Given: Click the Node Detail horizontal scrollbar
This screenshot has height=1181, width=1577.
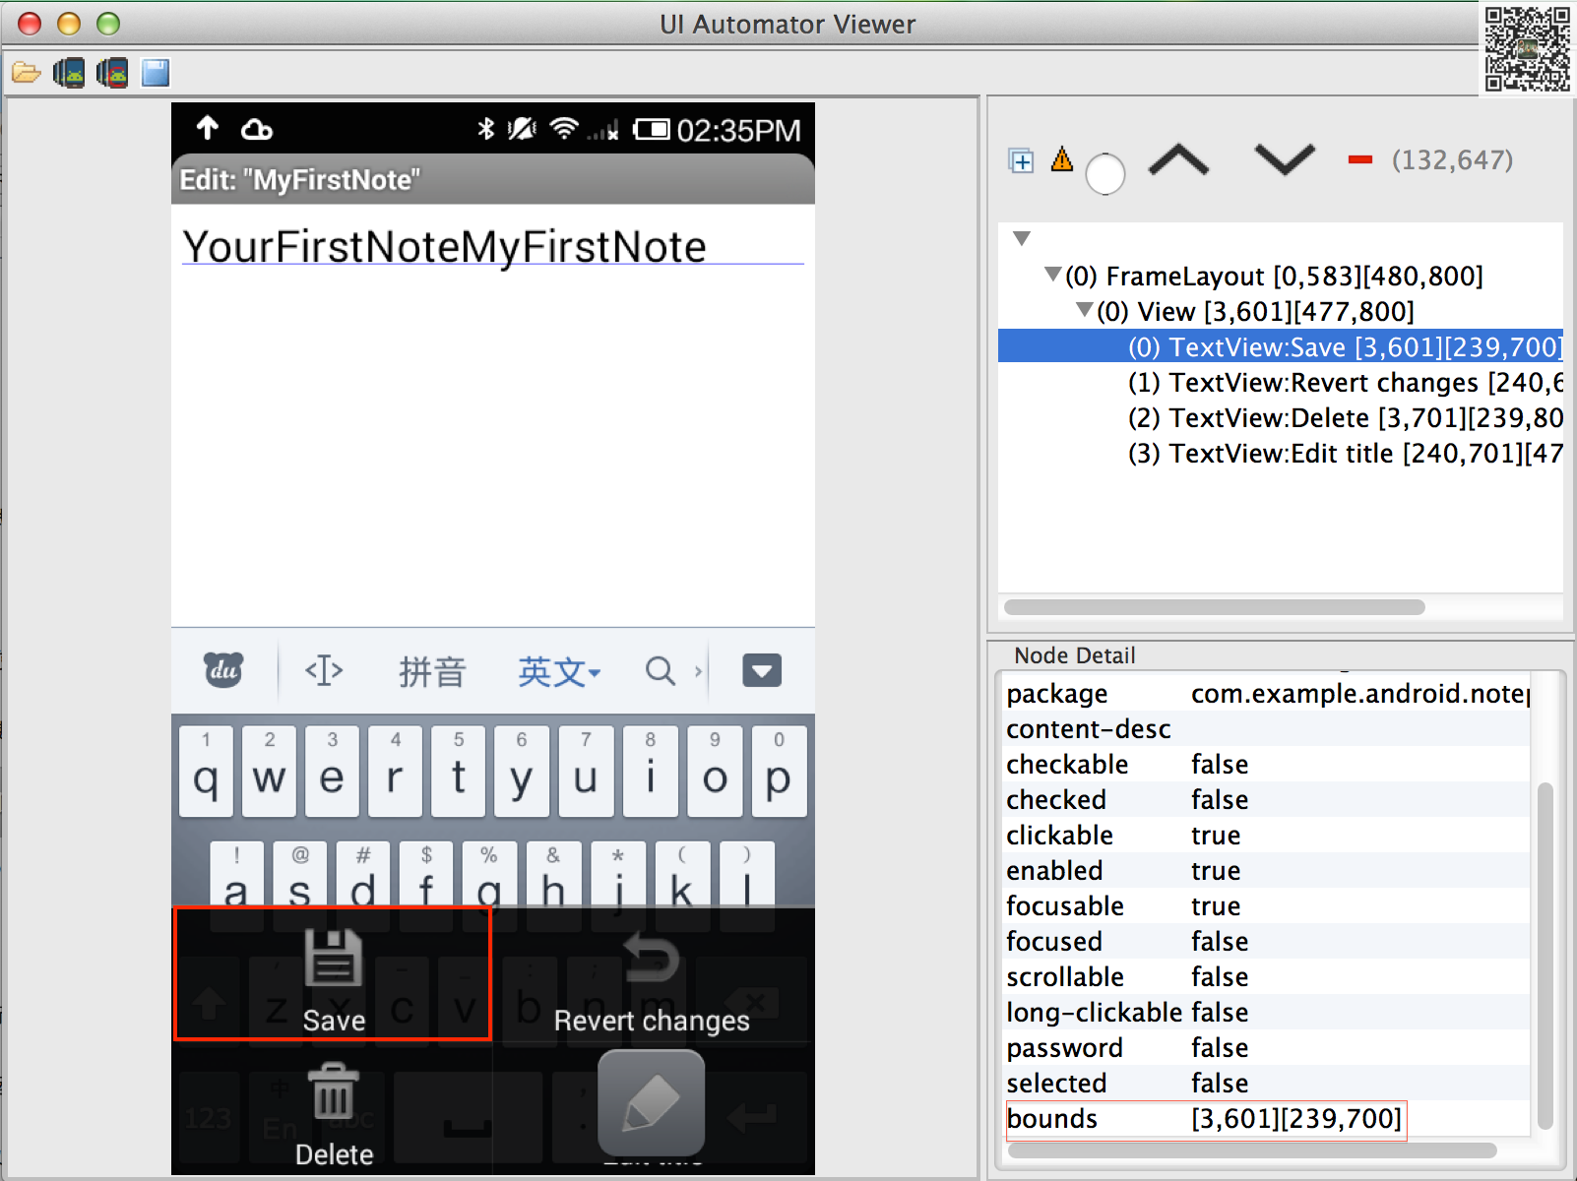Looking at the screenshot, I should (x=1252, y=1150).
